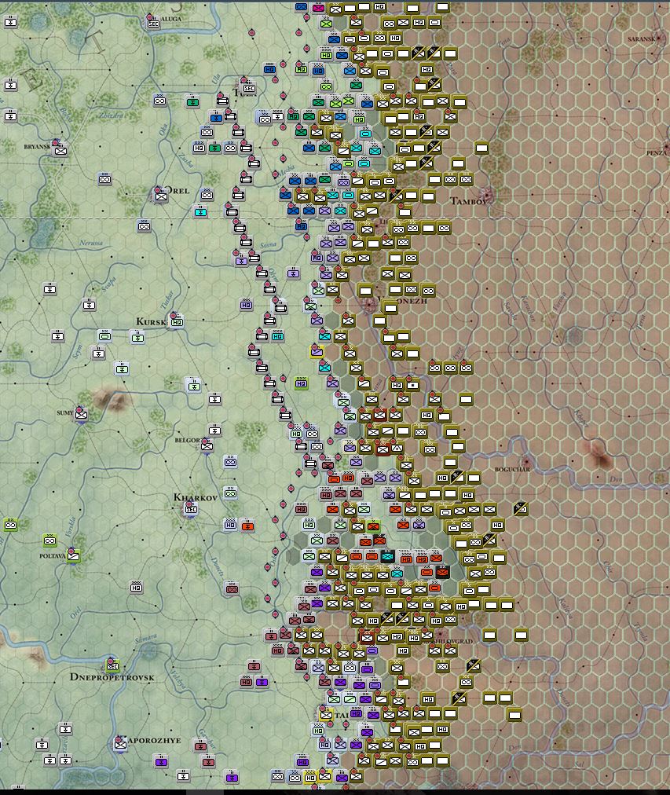Viewport: 670px width, 795px height.
Task: Click the Kursk city label
Action: pyautogui.click(x=151, y=322)
